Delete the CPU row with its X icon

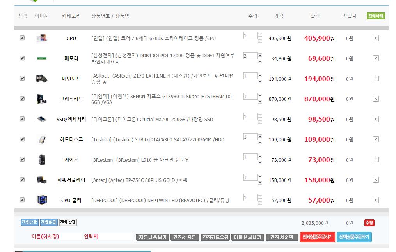[376, 38]
